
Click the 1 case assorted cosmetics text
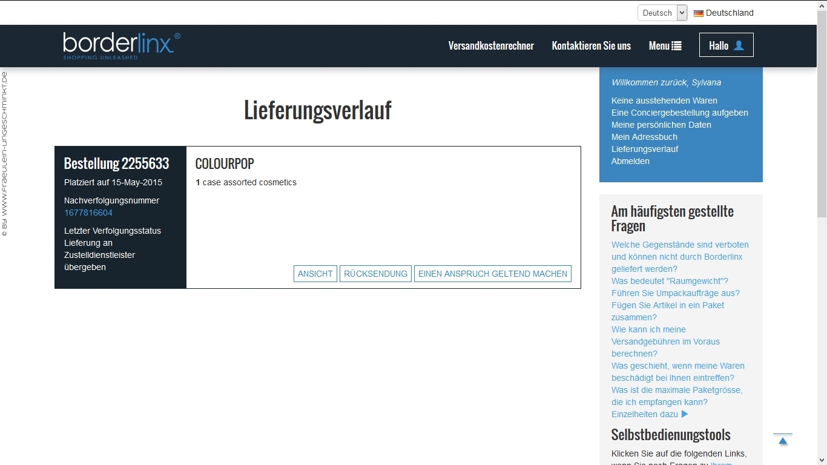(246, 182)
